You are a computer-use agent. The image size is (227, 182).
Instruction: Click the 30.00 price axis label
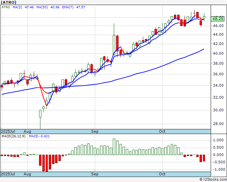click(218, 110)
